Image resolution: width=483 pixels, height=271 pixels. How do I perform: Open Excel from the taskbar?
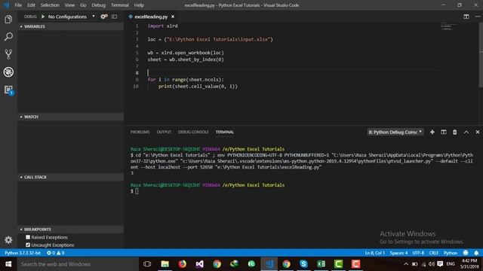tap(321, 264)
